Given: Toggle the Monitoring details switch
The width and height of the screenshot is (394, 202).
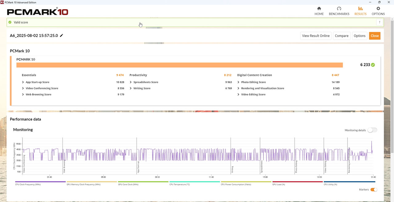Looking at the screenshot, I should 372,130.
